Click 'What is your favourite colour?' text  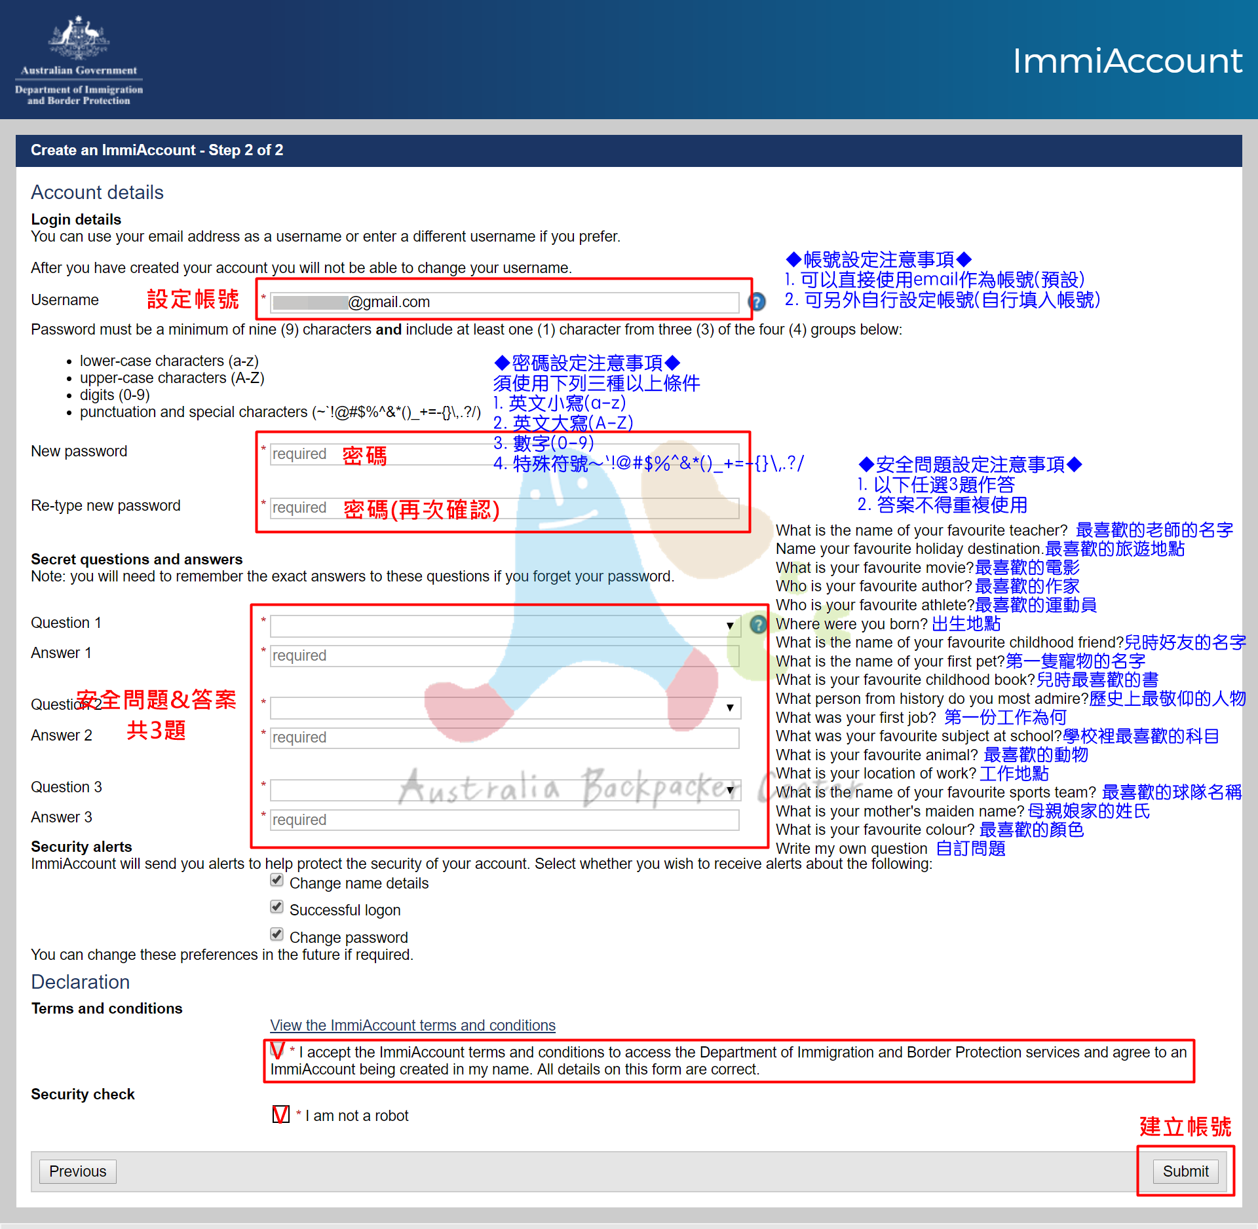click(875, 830)
